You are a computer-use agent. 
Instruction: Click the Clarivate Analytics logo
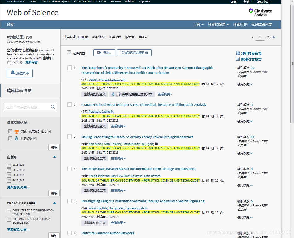coord(260,12)
